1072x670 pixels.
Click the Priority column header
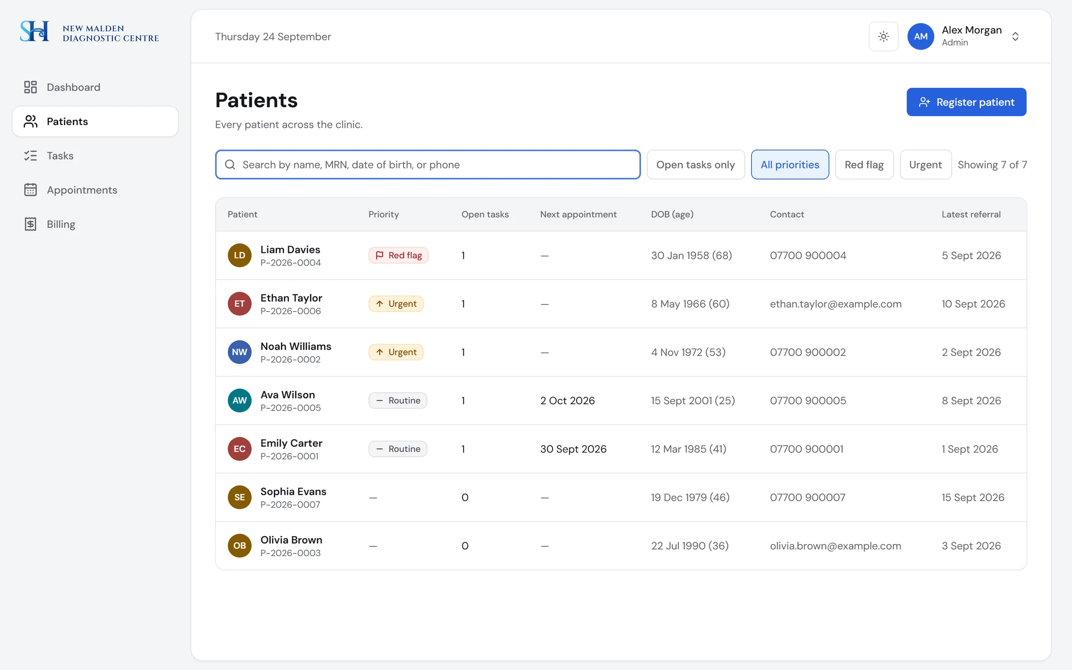click(x=384, y=214)
